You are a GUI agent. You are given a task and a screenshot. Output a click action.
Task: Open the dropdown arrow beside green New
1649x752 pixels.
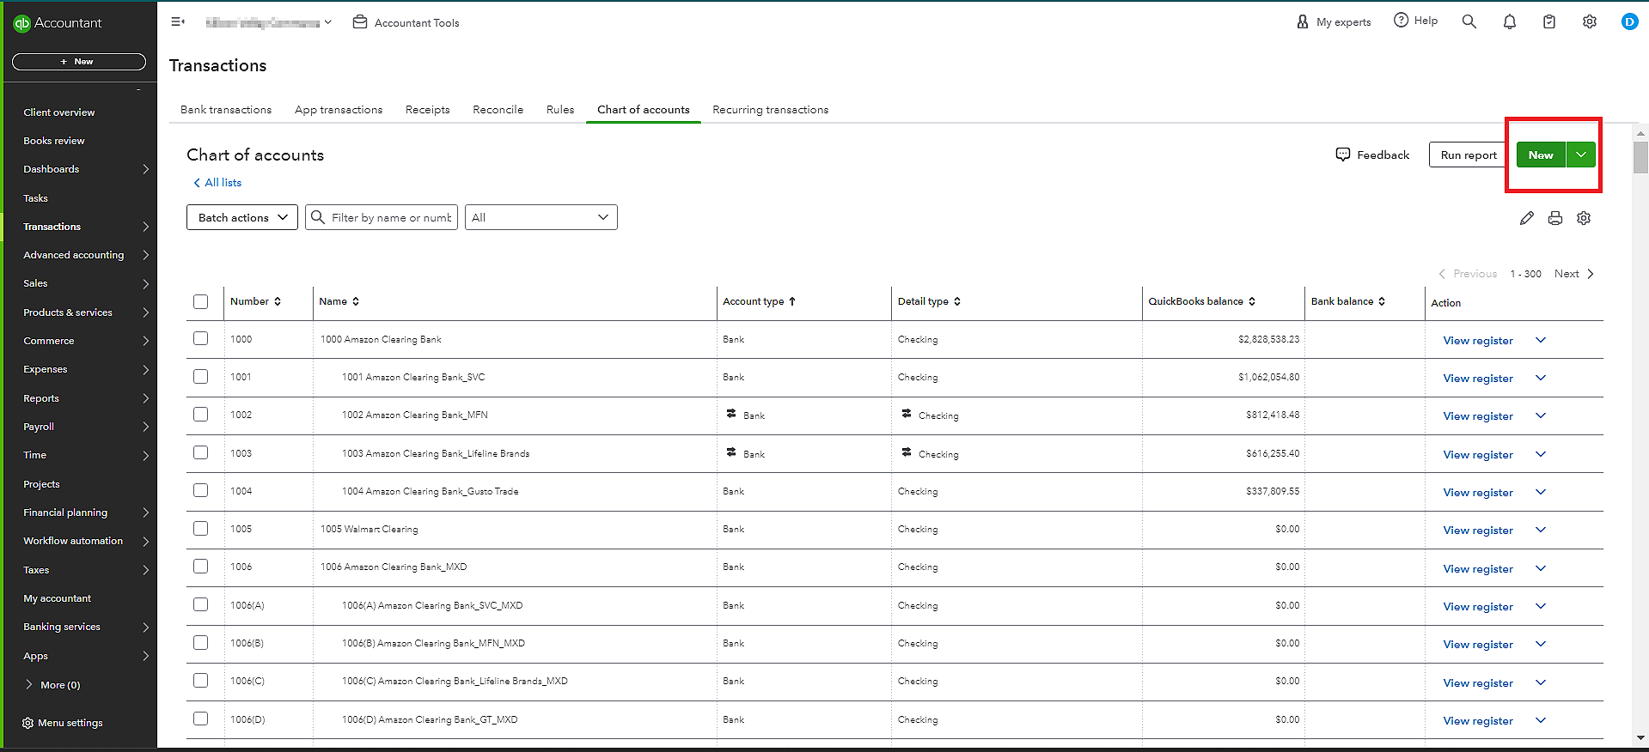(x=1581, y=155)
